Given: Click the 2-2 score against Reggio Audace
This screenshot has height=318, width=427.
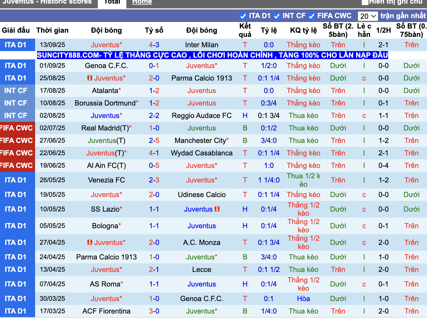Looking at the screenshot, I should [x=154, y=116].
